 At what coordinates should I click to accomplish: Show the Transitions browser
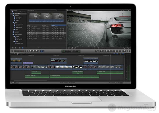[x=116, y=51]
